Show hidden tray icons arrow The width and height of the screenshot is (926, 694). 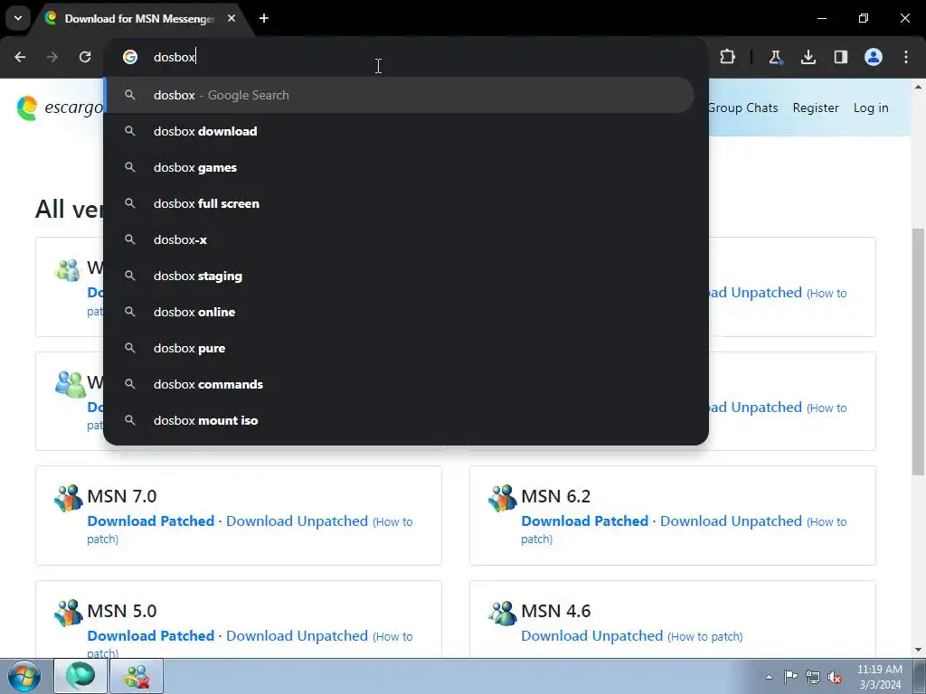(769, 677)
